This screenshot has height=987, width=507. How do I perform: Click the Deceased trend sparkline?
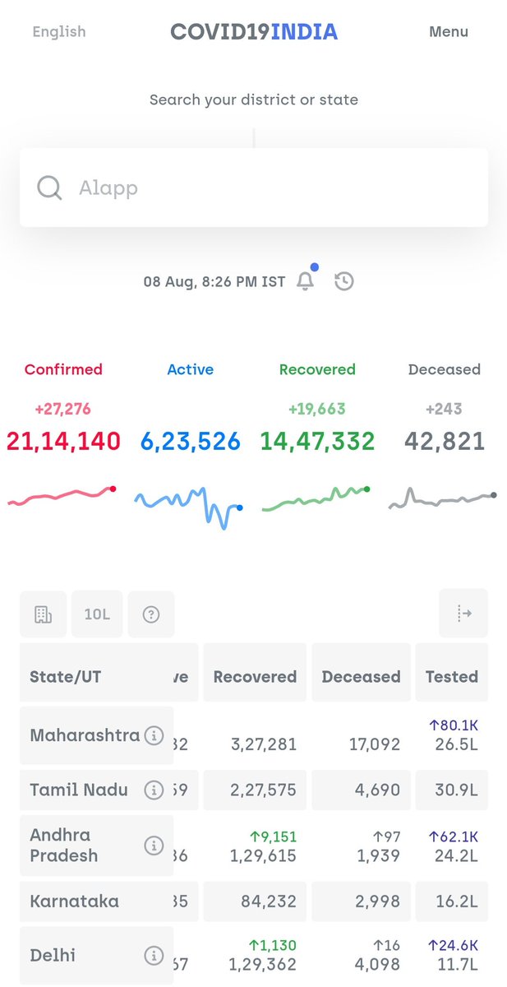click(443, 498)
